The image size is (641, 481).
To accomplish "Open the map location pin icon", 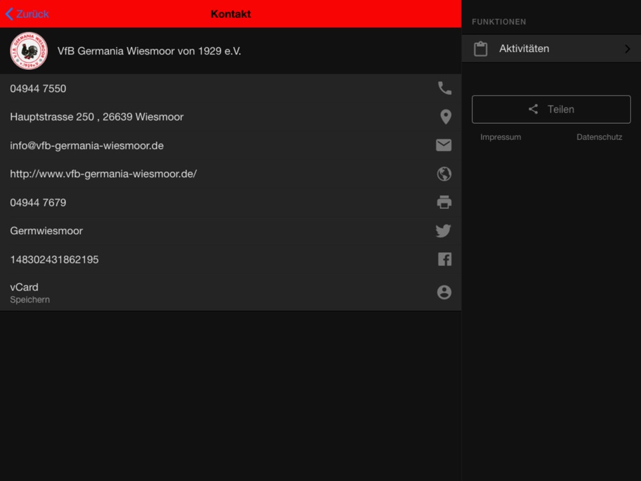I will pyautogui.click(x=445, y=117).
